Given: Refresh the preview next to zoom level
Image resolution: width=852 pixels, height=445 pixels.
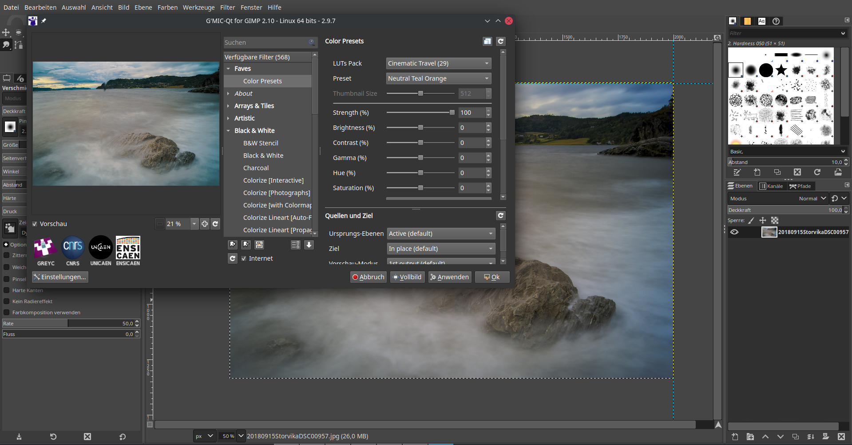Looking at the screenshot, I should (x=215, y=224).
